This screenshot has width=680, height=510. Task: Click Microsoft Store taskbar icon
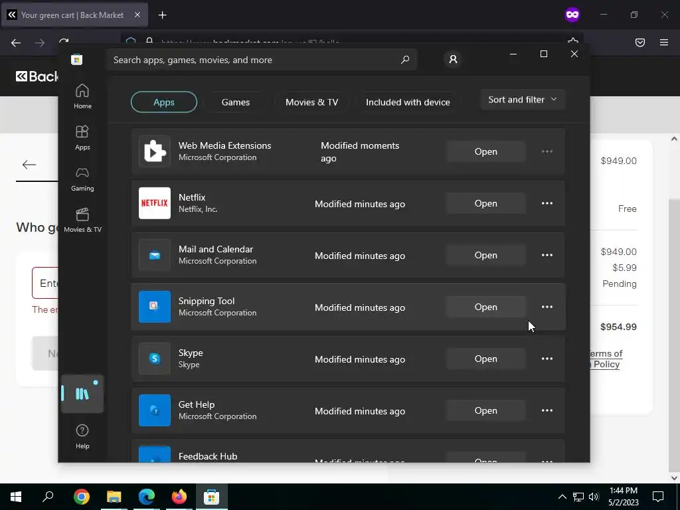coord(212,497)
